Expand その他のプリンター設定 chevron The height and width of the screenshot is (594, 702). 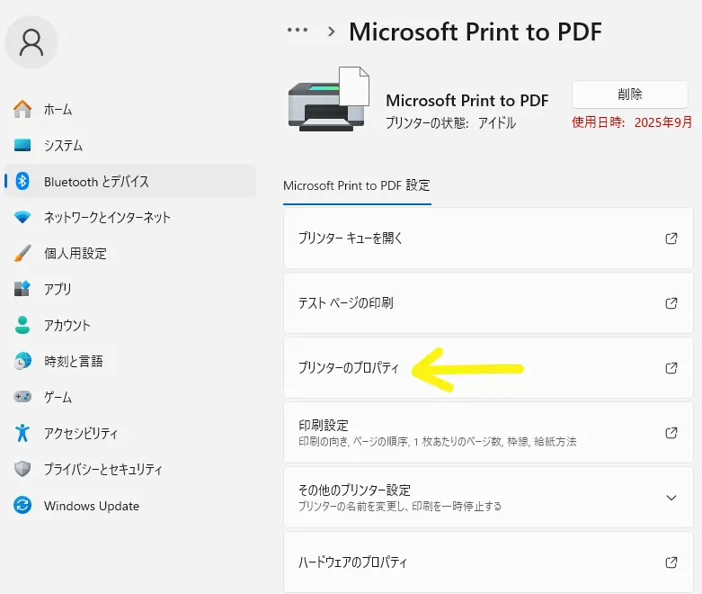671,498
